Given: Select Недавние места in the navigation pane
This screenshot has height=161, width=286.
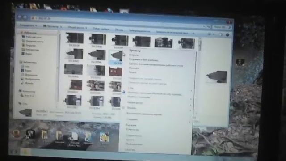Looking at the screenshot, I should (33, 41).
